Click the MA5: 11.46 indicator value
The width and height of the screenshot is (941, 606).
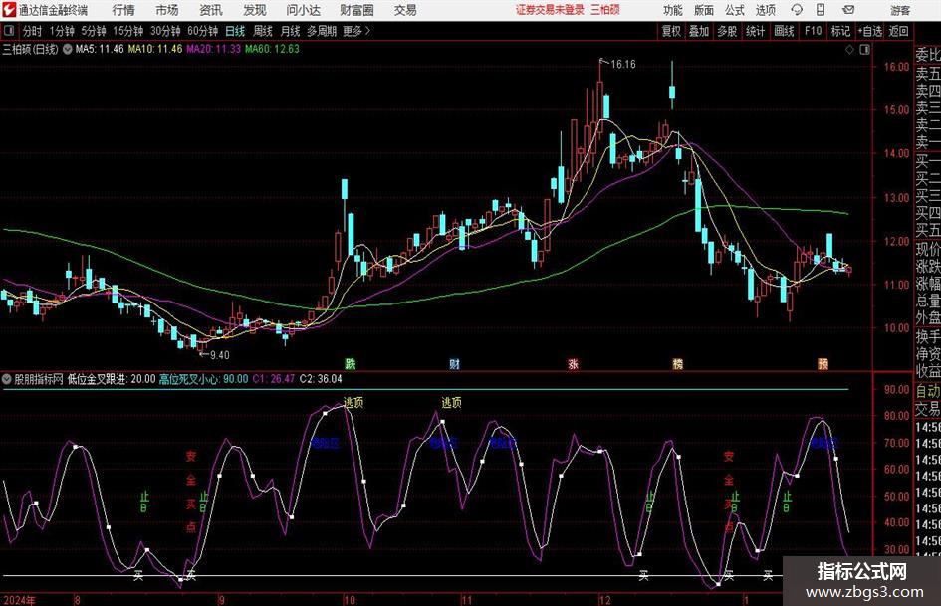(x=100, y=49)
